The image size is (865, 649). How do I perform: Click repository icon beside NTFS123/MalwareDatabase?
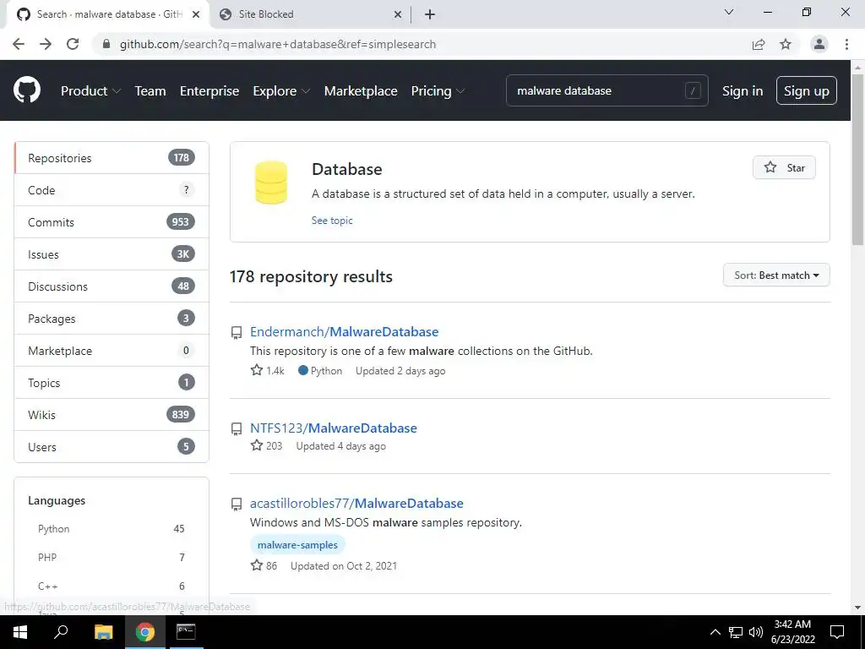pos(237,428)
